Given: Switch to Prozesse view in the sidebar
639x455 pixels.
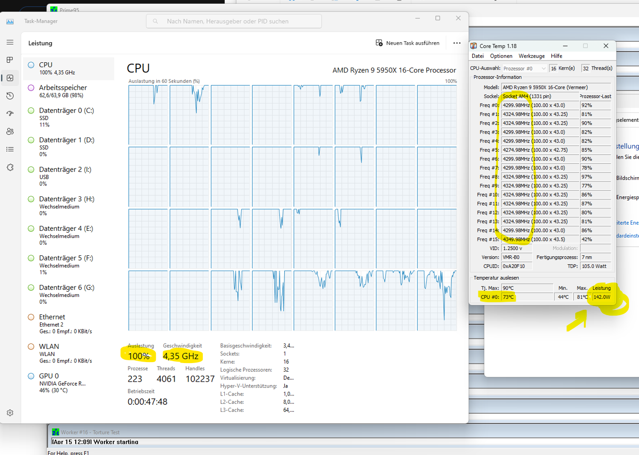Looking at the screenshot, I should click(x=10, y=59).
